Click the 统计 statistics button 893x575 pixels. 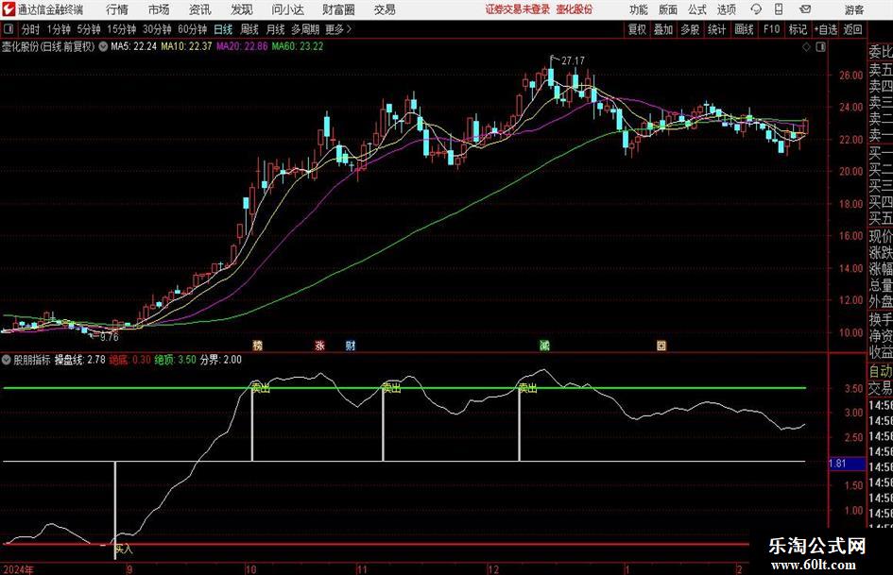[x=716, y=29]
